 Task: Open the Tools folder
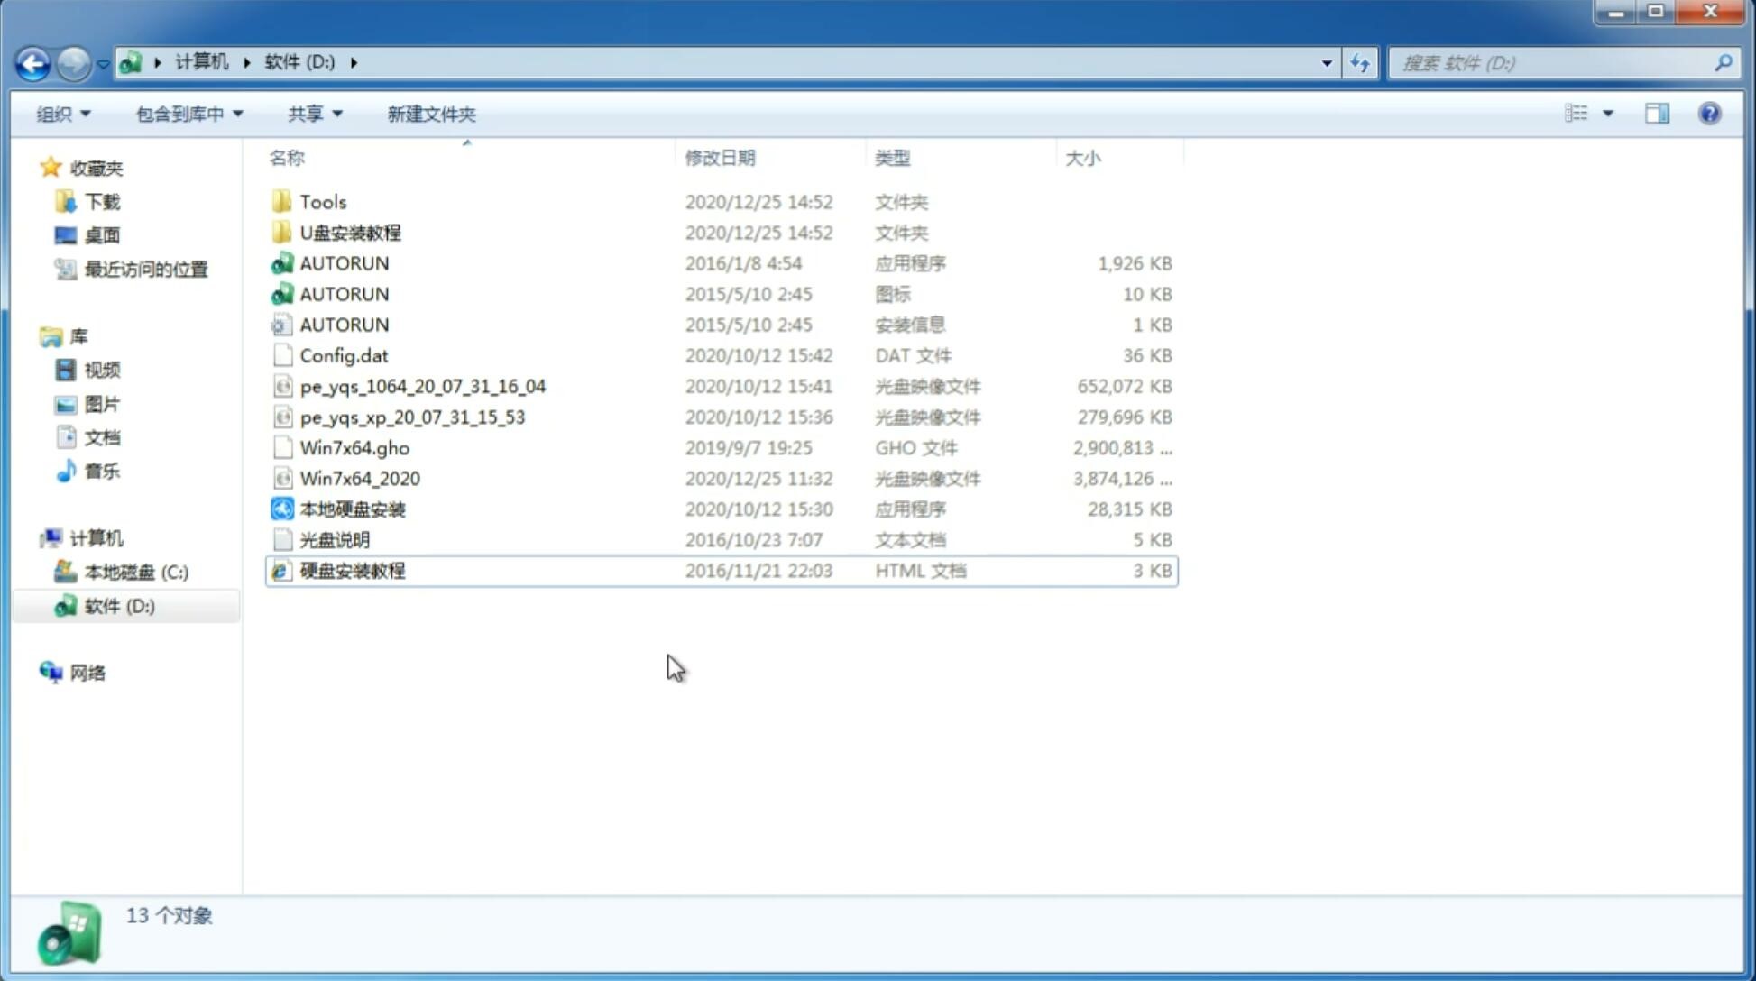point(321,201)
